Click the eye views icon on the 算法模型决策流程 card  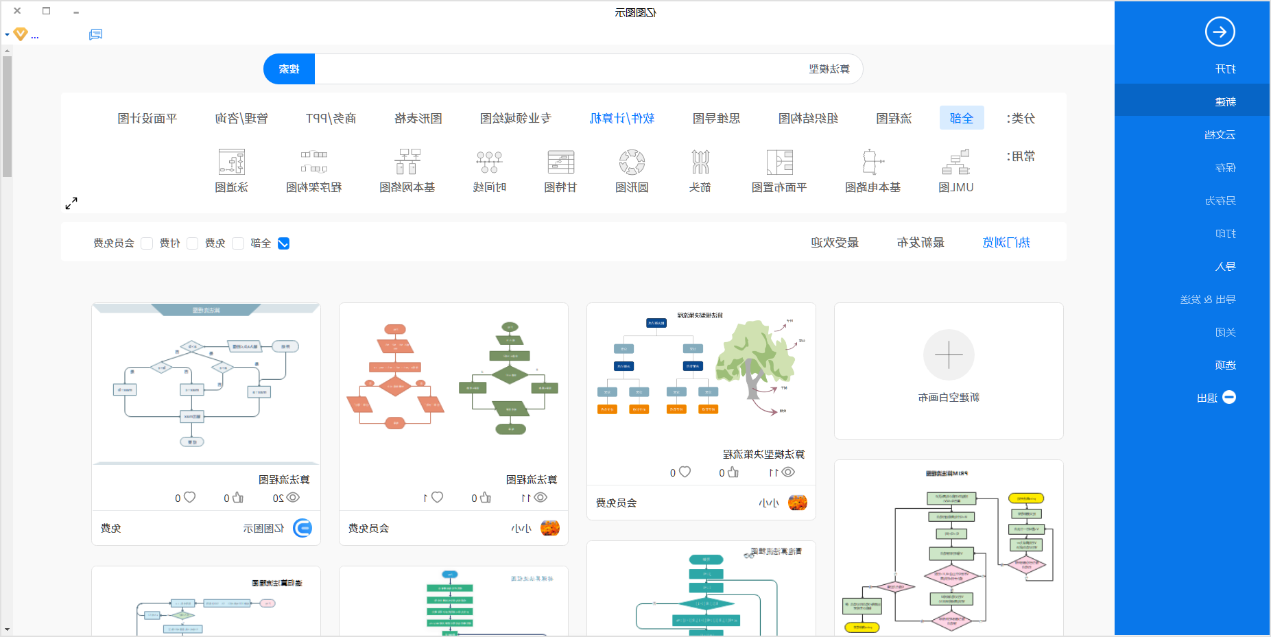(788, 472)
